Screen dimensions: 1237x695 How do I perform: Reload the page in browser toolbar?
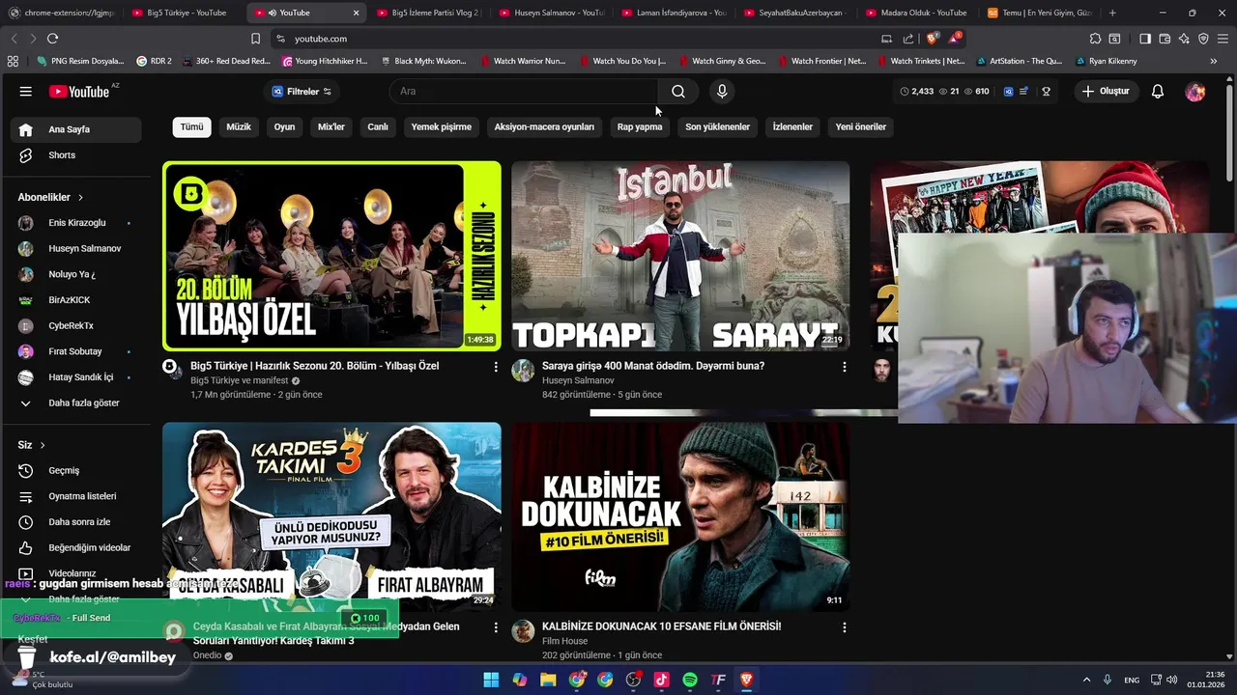(x=52, y=39)
